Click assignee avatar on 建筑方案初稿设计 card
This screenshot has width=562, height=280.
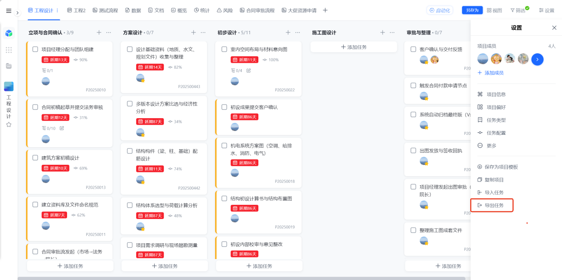point(46,179)
